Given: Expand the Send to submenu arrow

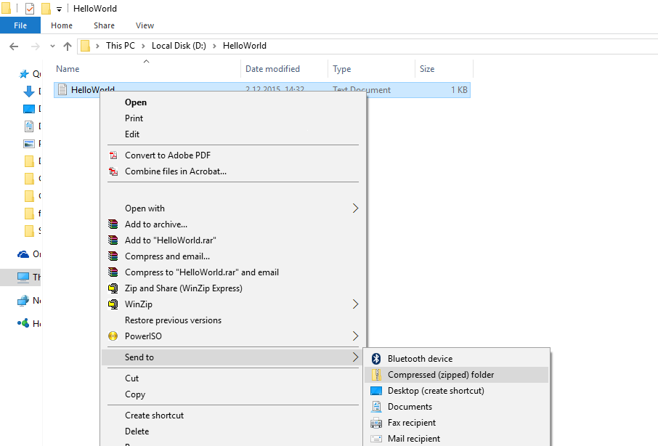Looking at the screenshot, I should pyautogui.click(x=355, y=357).
